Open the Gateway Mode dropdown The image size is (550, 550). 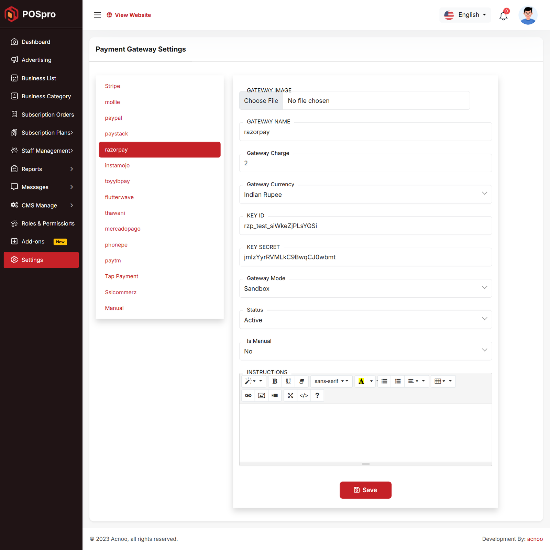point(365,288)
